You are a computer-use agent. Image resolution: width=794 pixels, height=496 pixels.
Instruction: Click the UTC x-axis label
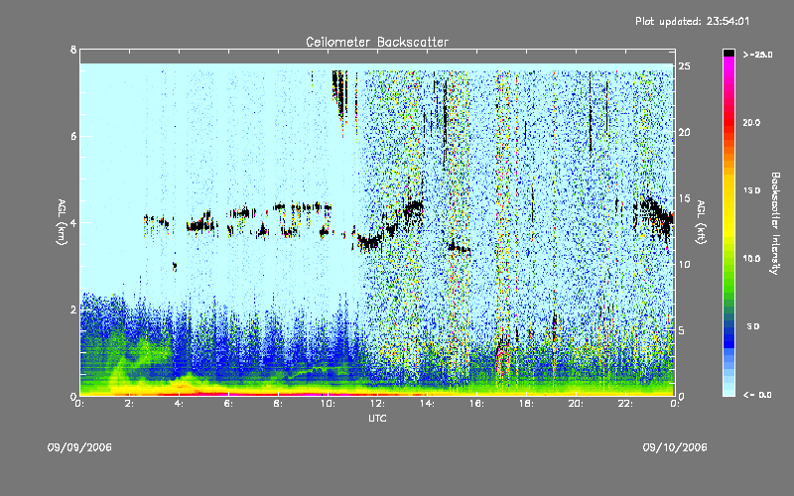[x=377, y=418]
